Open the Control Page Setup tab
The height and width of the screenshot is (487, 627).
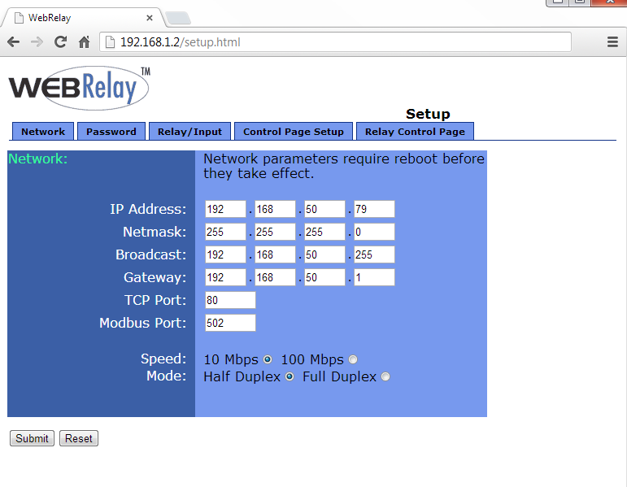pos(294,132)
